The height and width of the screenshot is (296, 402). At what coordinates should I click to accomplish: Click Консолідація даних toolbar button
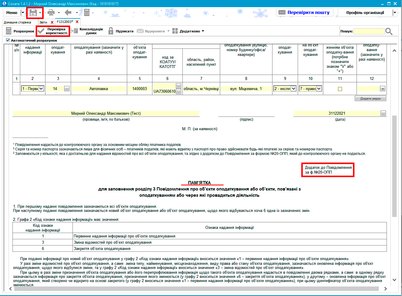tap(88, 31)
